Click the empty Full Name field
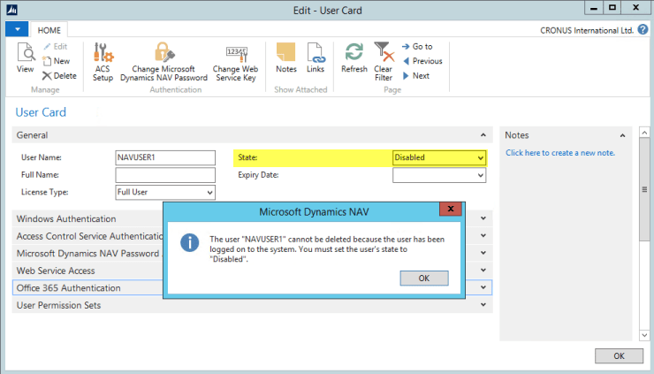 165,175
